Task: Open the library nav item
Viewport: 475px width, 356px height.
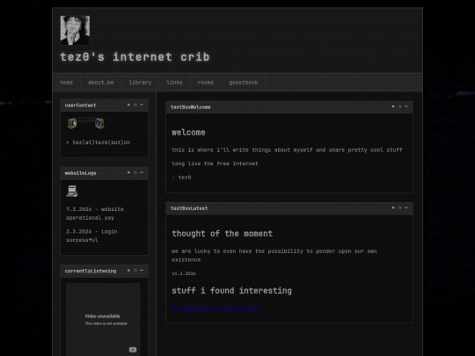Action: [x=140, y=83]
